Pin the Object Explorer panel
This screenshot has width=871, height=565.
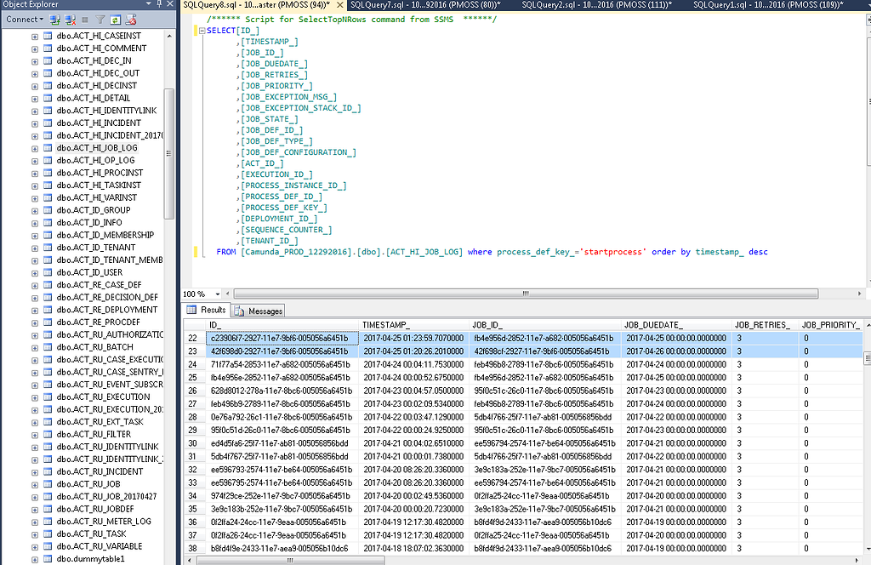pos(159,4)
